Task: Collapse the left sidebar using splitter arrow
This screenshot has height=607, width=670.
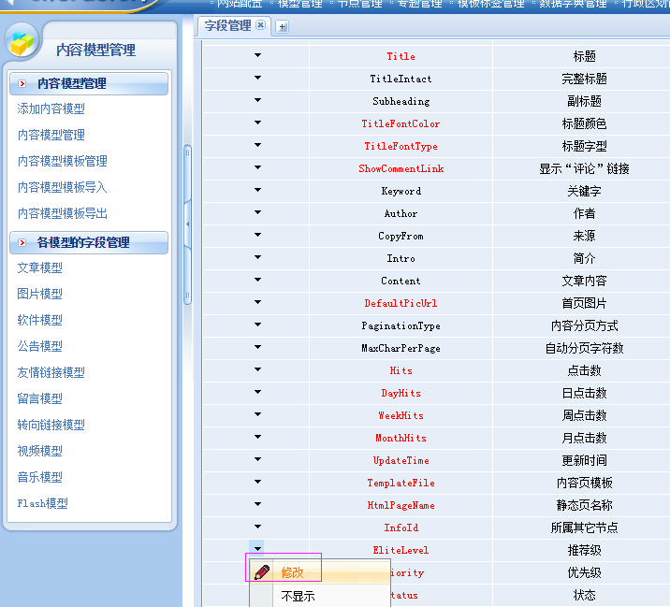Action: 188,224
